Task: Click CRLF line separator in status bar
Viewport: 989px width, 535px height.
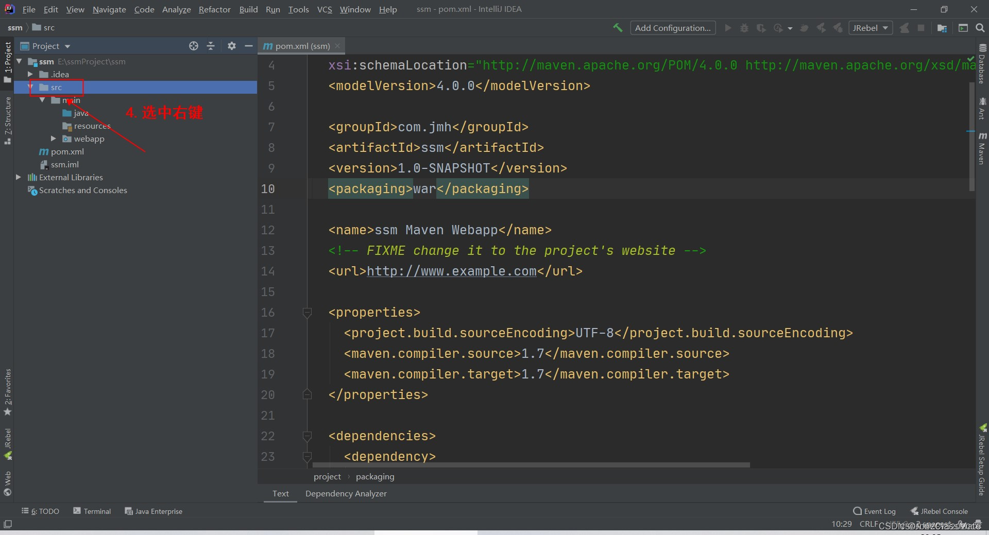Action: [x=868, y=524]
